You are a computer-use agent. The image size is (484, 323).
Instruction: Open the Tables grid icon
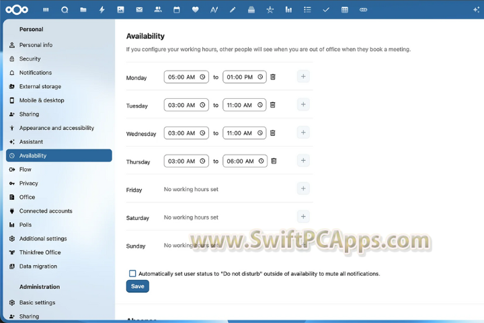(x=345, y=10)
